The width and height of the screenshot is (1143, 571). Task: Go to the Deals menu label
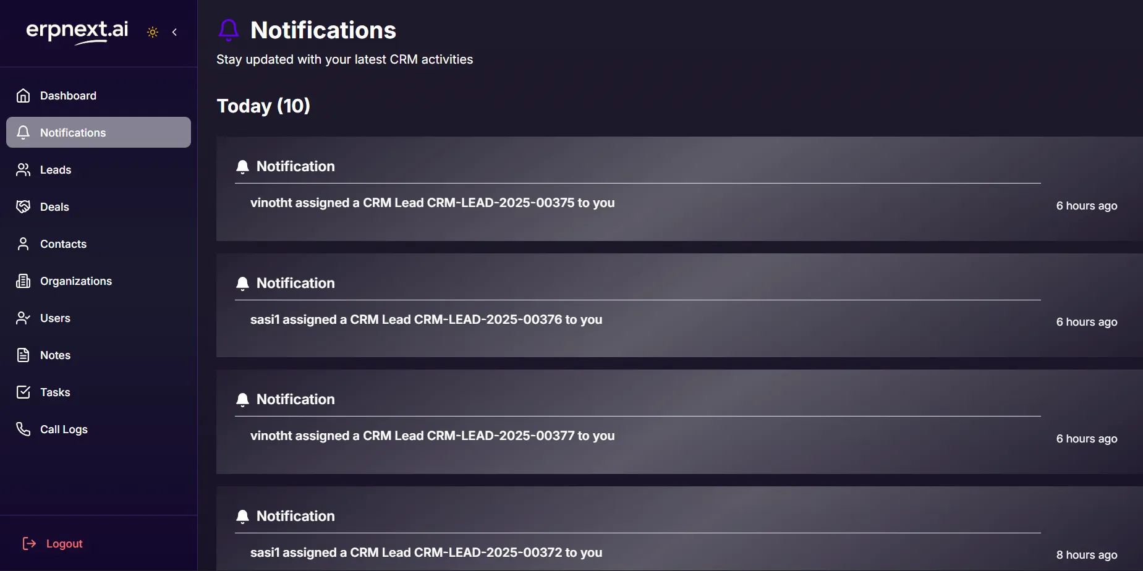point(54,207)
